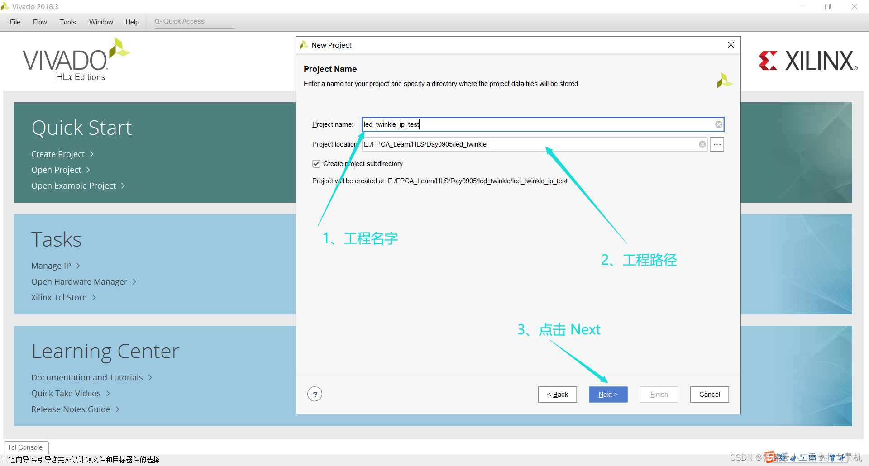Open the Tools menu
Viewport: 869px width, 466px height.
click(x=68, y=22)
